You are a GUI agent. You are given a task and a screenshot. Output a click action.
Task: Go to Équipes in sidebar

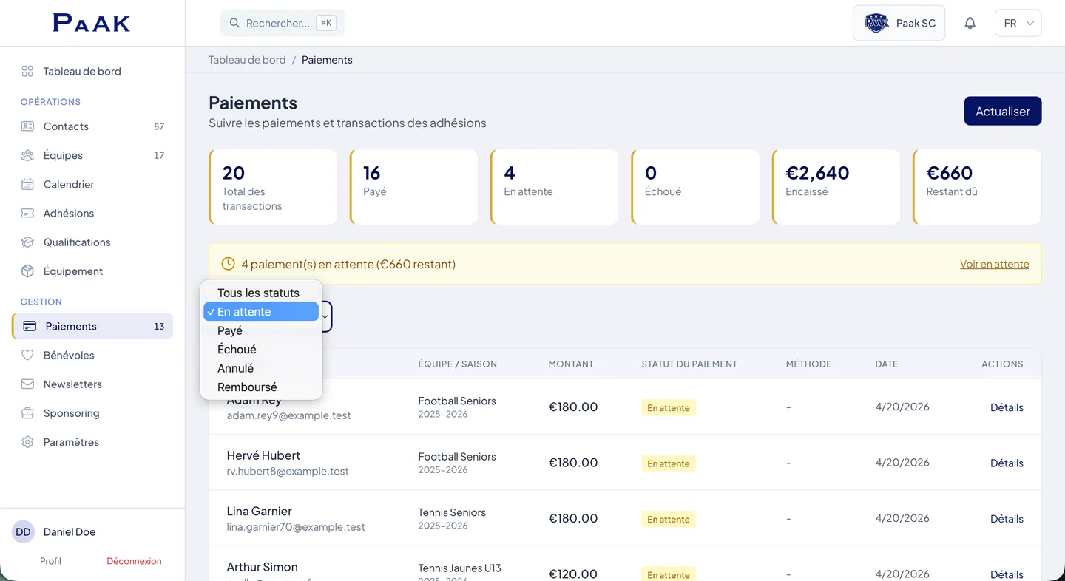point(92,155)
